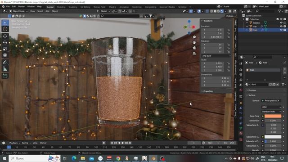Open the Render menu
Screen dimensions: 288x162
click(x=21, y=7)
